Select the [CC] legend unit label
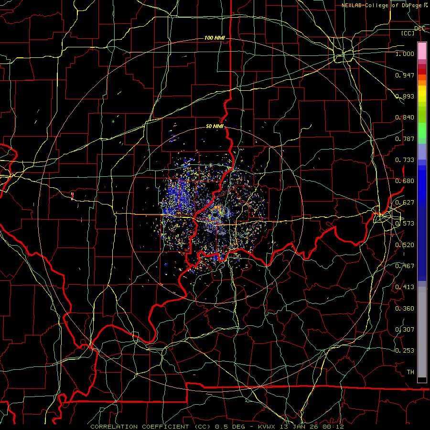Screen dimensions: 430x430 click(408, 33)
